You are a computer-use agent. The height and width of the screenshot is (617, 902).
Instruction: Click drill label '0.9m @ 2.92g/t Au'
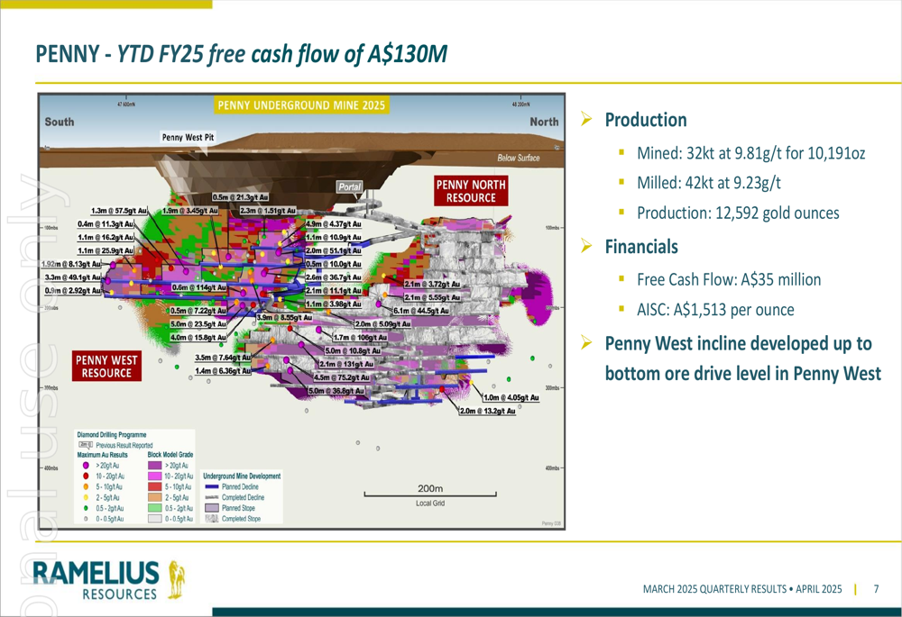pyautogui.click(x=73, y=291)
